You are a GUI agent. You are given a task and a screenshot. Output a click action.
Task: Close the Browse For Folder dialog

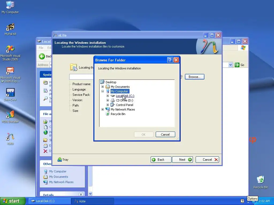coord(176,60)
